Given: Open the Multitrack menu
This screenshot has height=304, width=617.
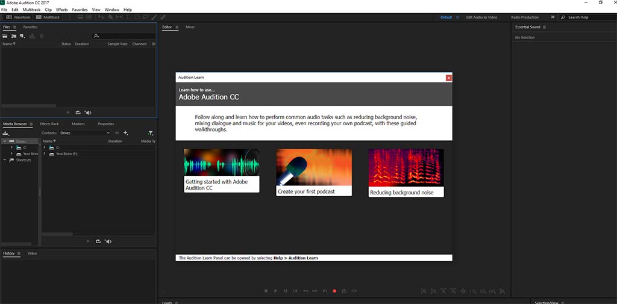Looking at the screenshot, I should click(x=31, y=10).
